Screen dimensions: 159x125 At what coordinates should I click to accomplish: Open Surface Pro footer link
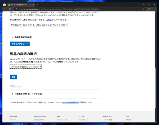tap(13, 120)
